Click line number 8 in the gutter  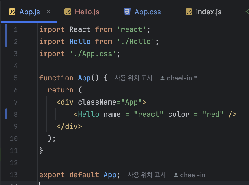[x=15, y=114]
